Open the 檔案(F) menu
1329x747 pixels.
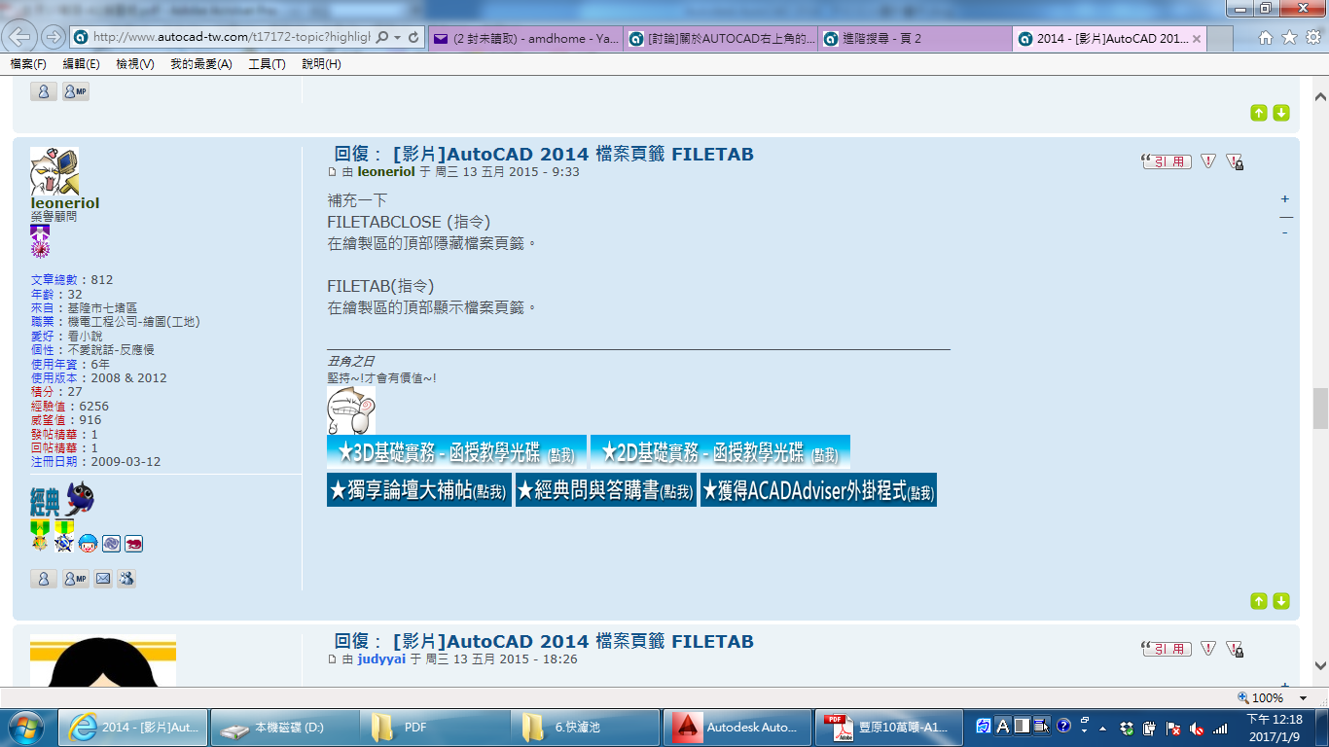[28, 64]
